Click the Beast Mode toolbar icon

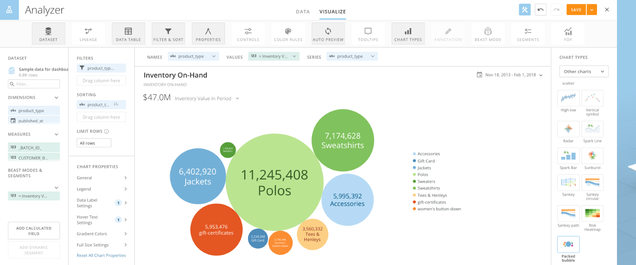pyautogui.click(x=488, y=34)
